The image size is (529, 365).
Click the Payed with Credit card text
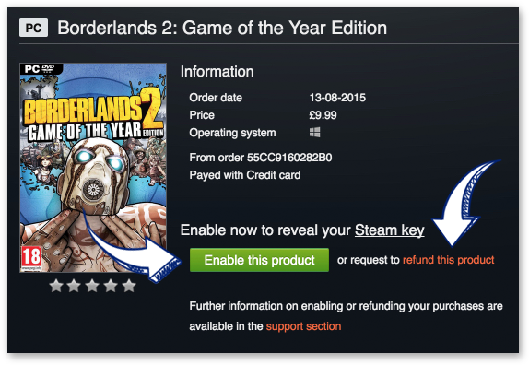(x=245, y=175)
